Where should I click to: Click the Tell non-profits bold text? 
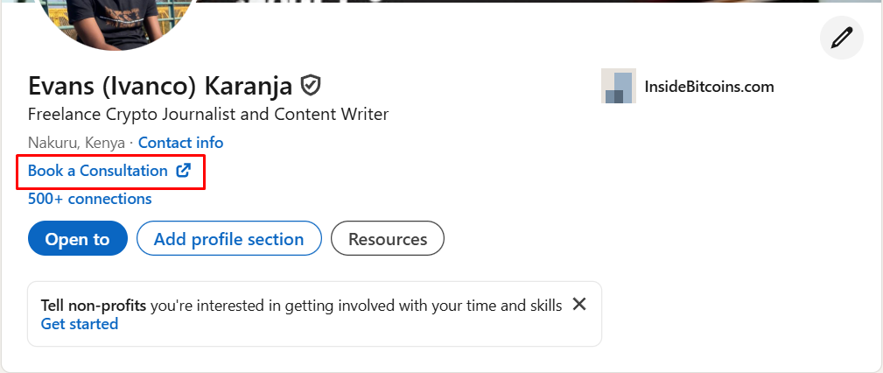coord(93,306)
